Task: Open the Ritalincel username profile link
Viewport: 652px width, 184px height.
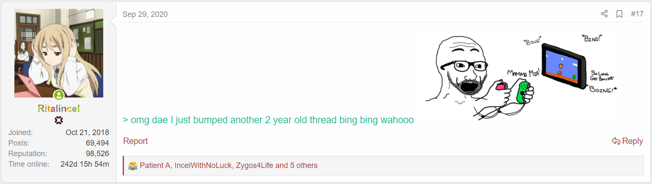Action: click(59, 109)
